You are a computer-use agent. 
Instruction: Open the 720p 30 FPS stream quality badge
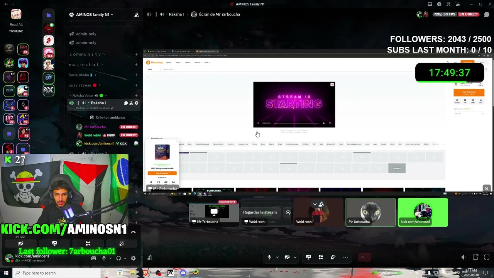click(444, 14)
